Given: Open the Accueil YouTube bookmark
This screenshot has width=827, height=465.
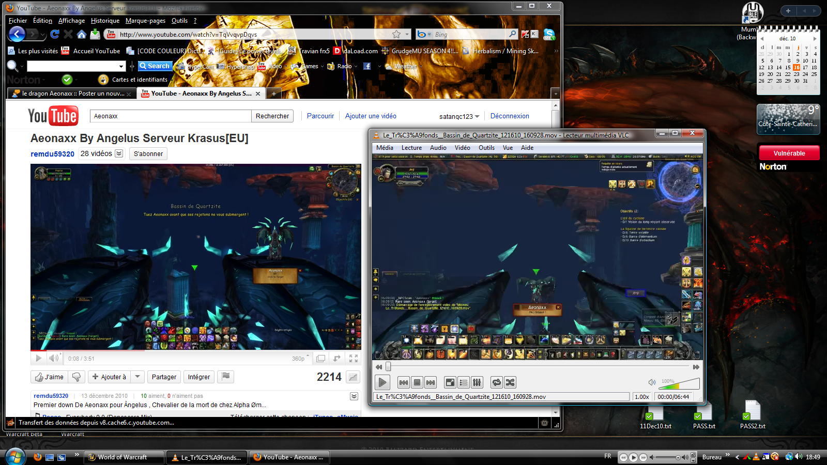Looking at the screenshot, I should click(x=91, y=51).
